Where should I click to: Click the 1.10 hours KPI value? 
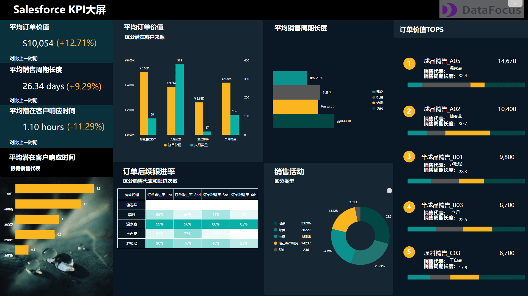tap(43, 127)
